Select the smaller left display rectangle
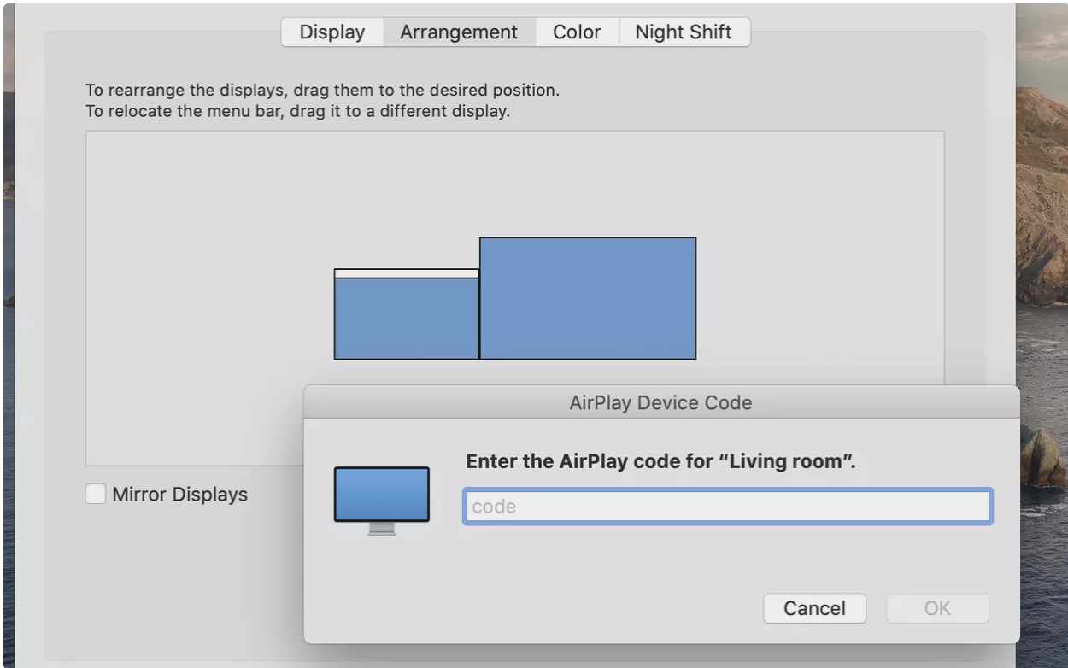The height and width of the screenshot is (668, 1068). coord(406,318)
